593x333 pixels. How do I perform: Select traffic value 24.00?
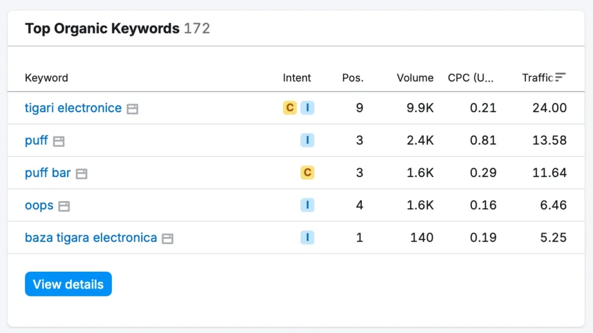click(550, 108)
